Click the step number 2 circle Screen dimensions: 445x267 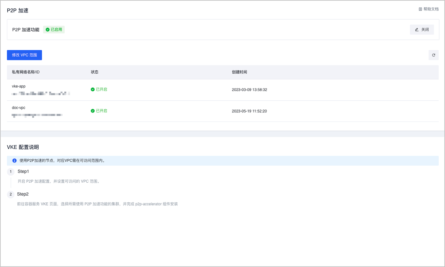point(11,194)
